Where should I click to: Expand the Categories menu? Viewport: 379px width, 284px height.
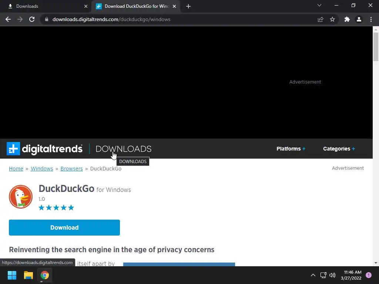coord(339,149)
